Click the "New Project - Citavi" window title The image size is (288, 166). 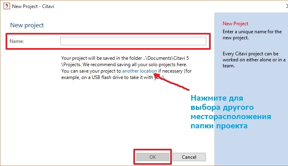pos(33,6)
